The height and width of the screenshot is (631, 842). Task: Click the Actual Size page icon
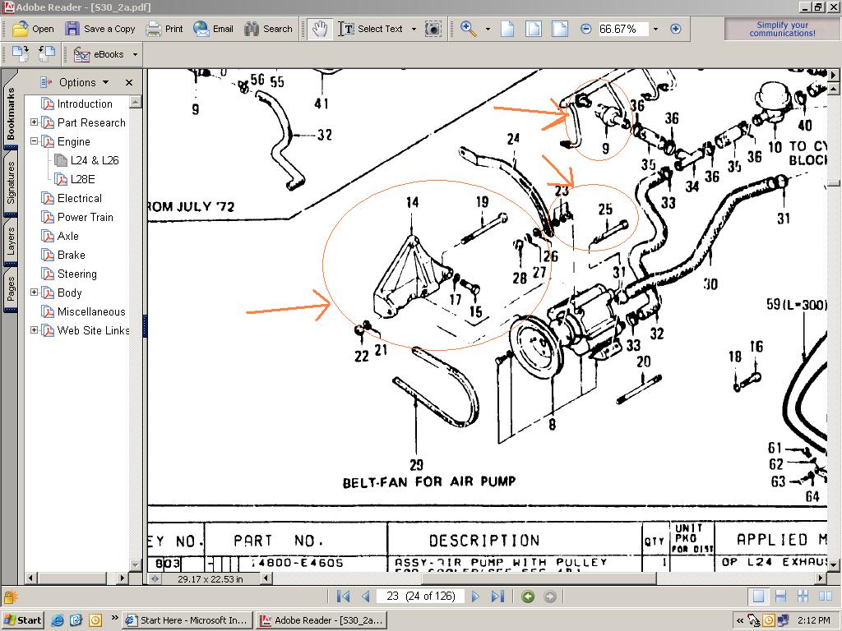coord(507,29)
